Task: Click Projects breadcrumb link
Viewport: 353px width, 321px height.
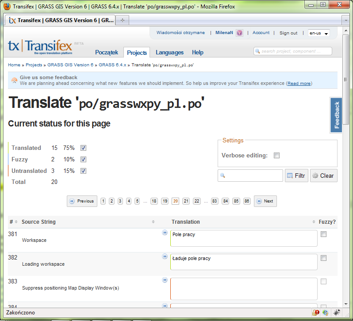Action: pos(34,65)
